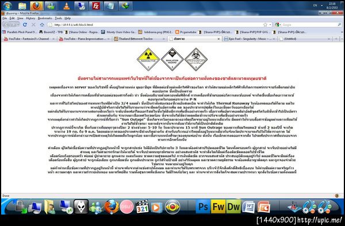
Task: Switch to Epic Fuel Singularity tab
Action: click(x=250, y=39)
